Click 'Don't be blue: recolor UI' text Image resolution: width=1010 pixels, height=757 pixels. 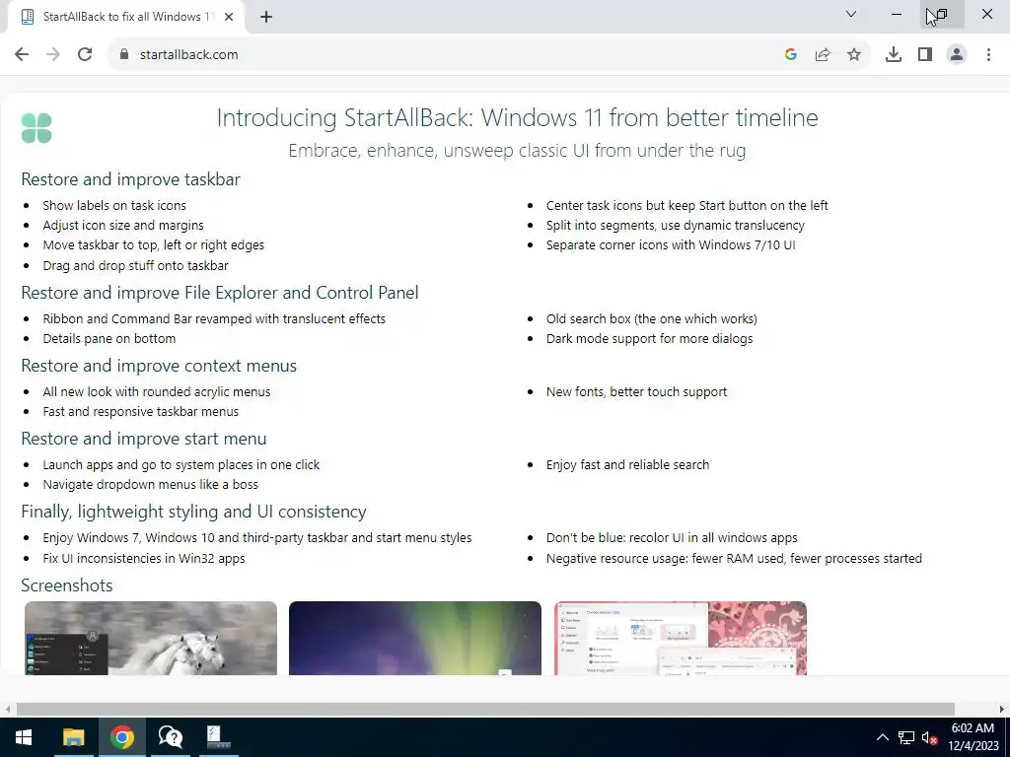click(x=671, y=538)
